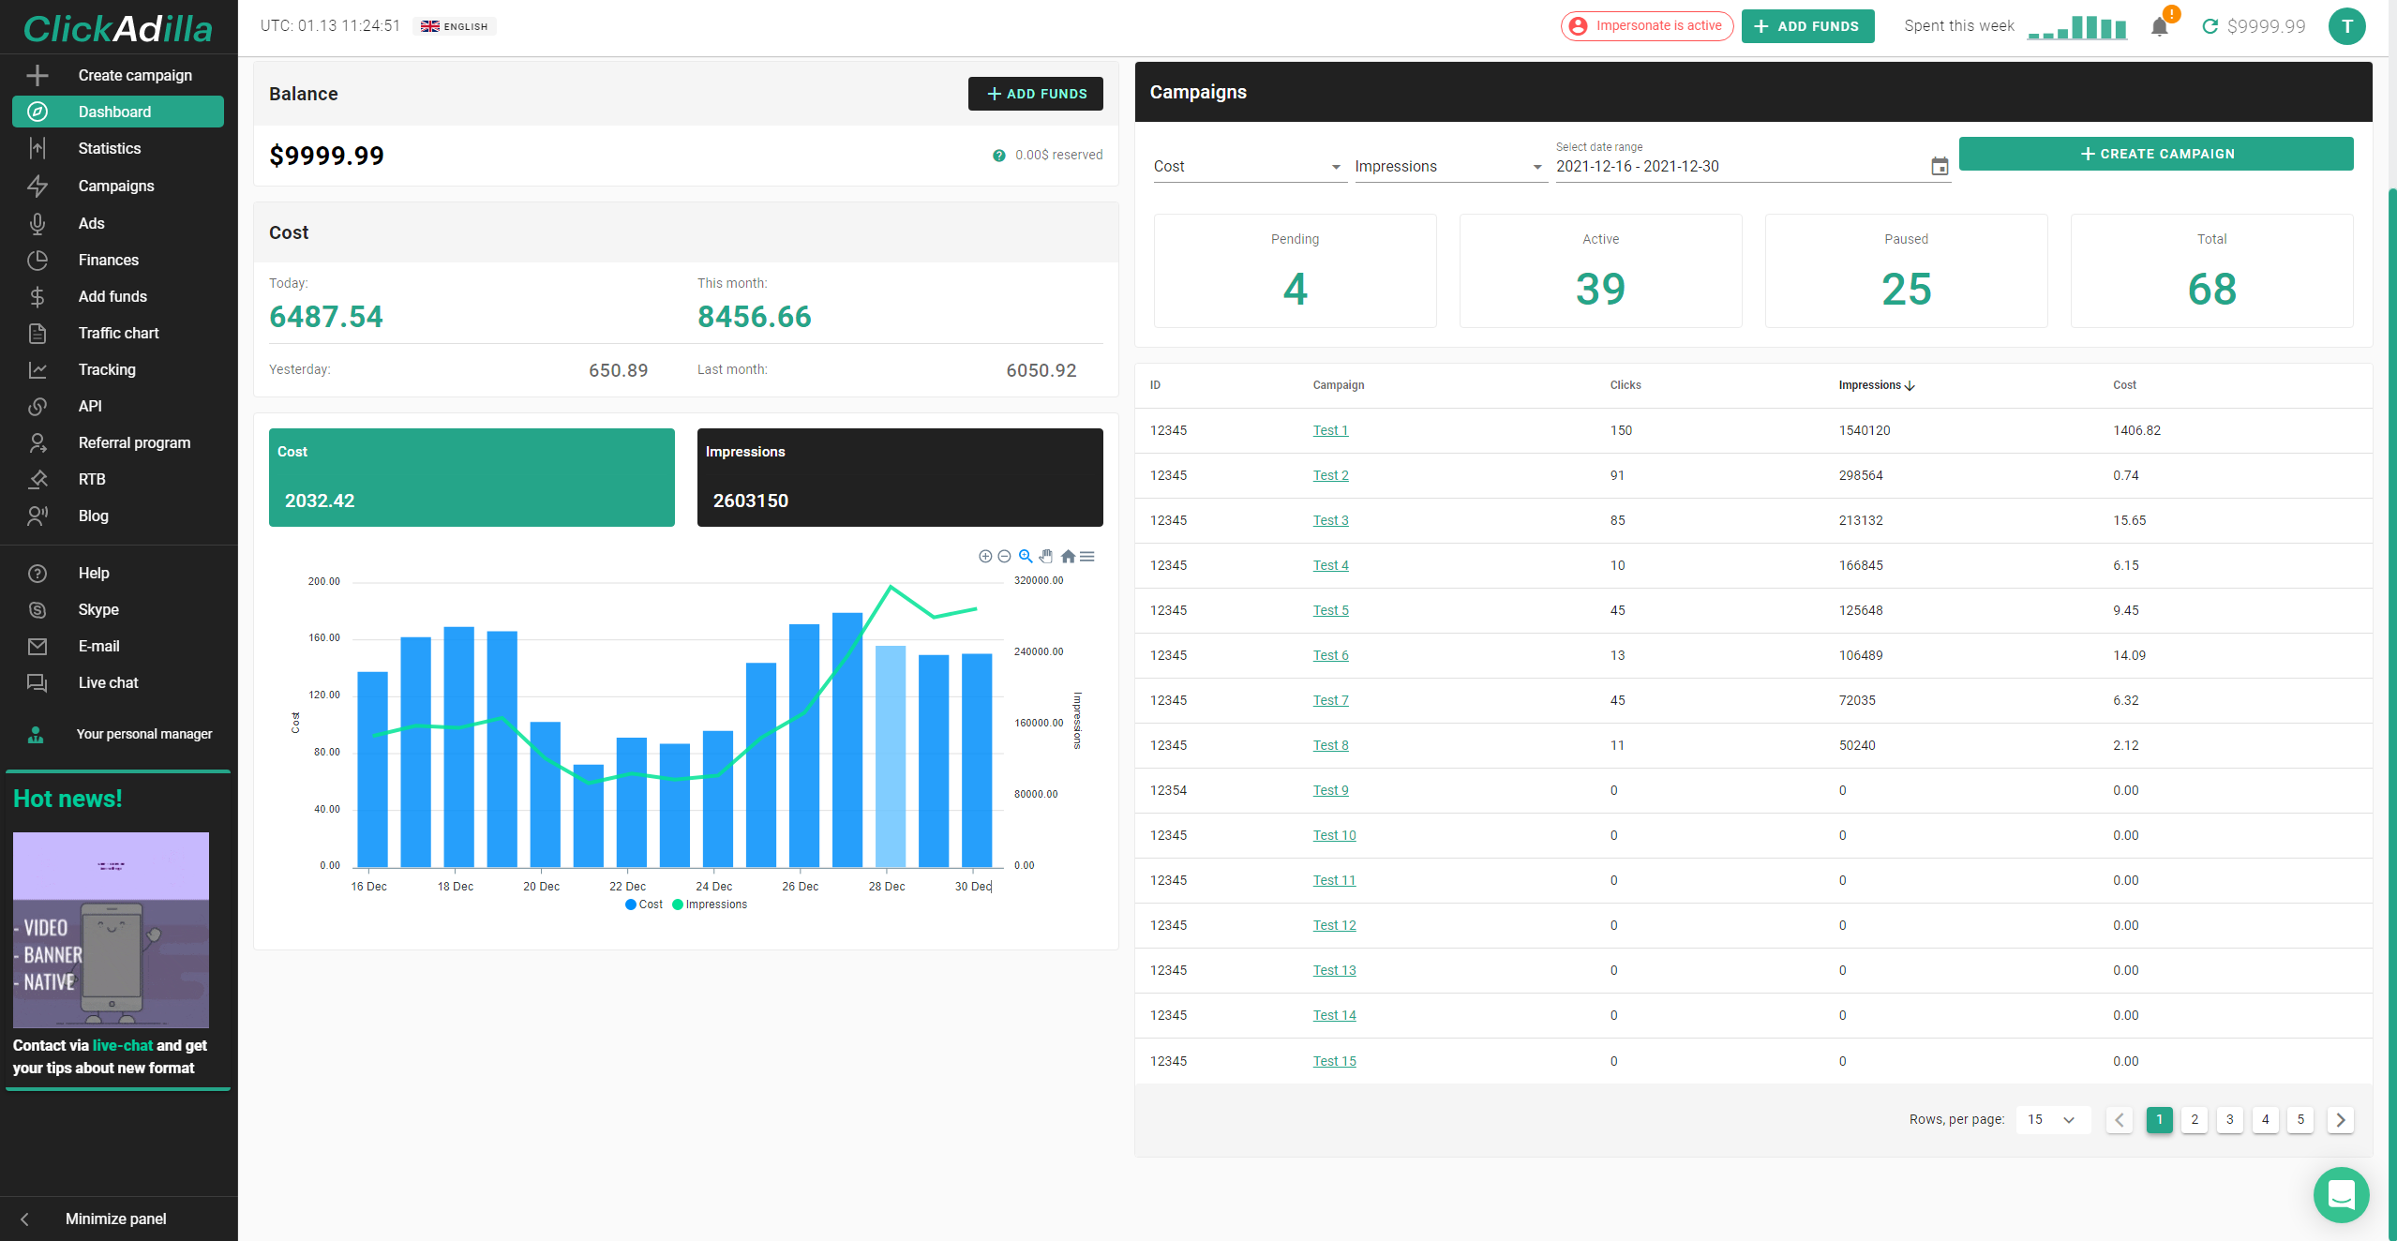The height and width of the screenshot is (1241, 2397).
Task: Click the Create Campaign button
Action: pos(2155,154)
